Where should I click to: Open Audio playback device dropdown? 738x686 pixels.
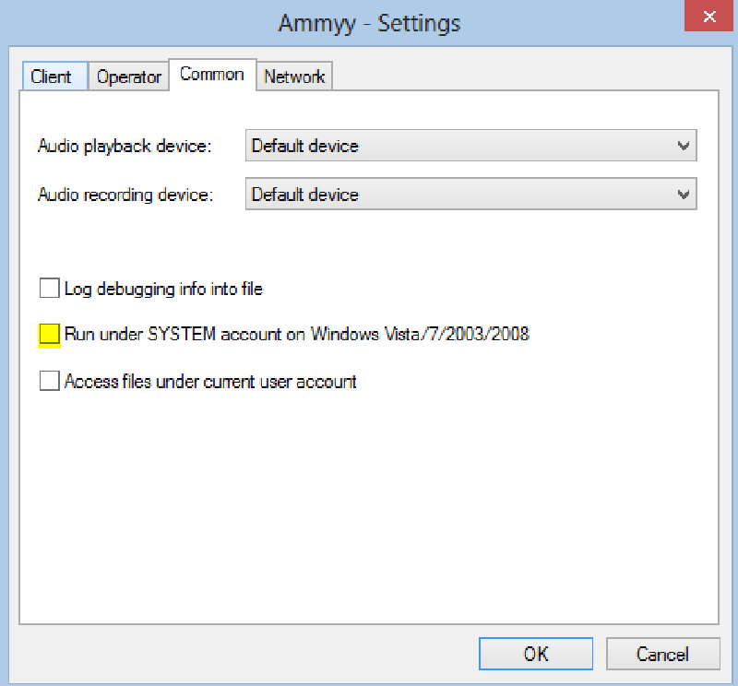click(x=470, y=146)
